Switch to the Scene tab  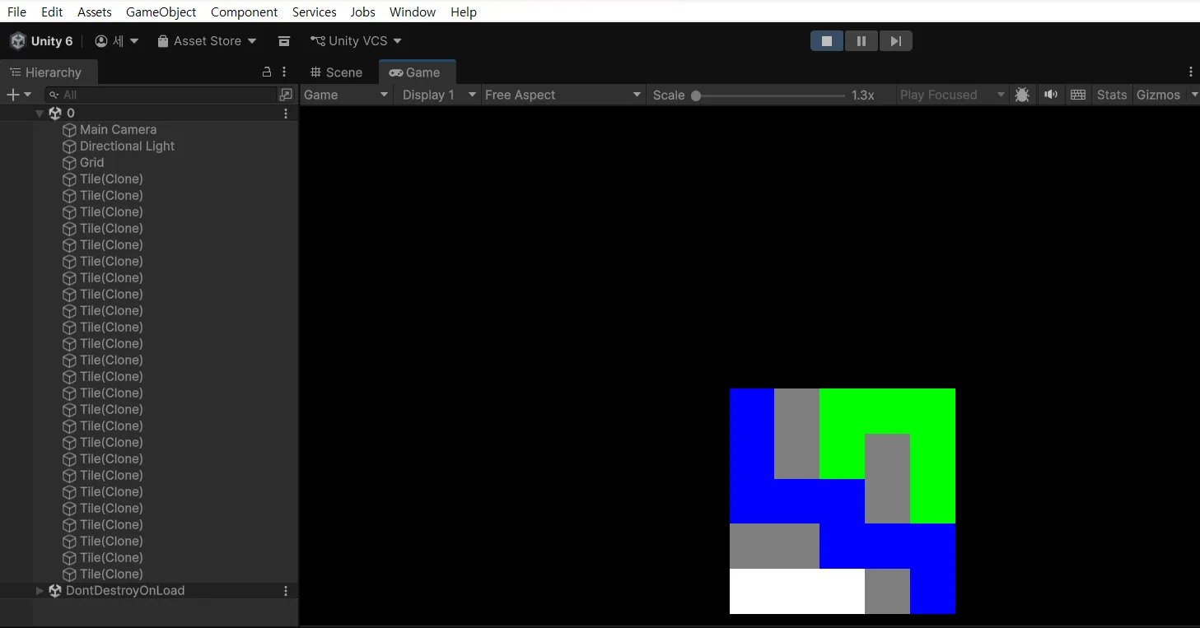[x=336, y=72]
